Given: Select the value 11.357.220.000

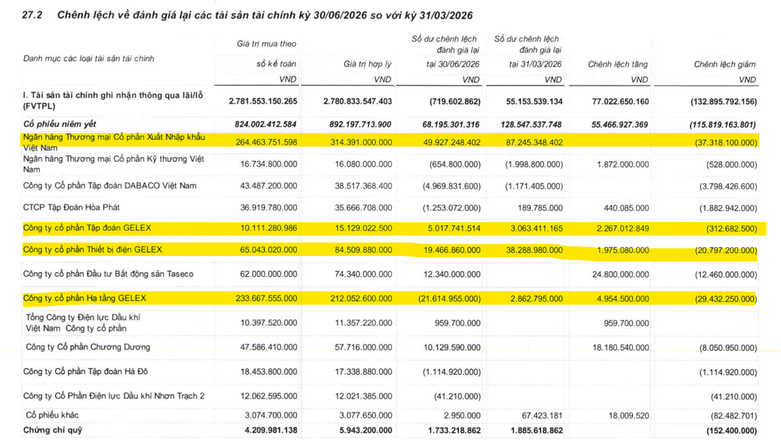Looking at the screenshot, I should pos(363,323).
